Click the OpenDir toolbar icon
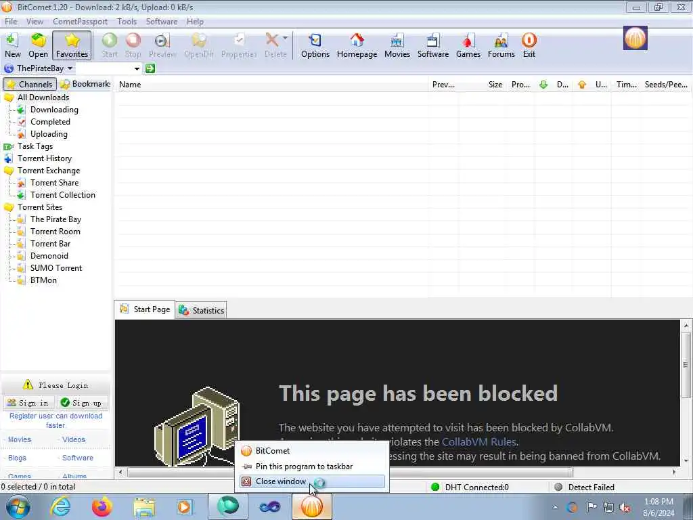Screen dimensions: 693x520 pyautogui.click(x=198, y=45)
